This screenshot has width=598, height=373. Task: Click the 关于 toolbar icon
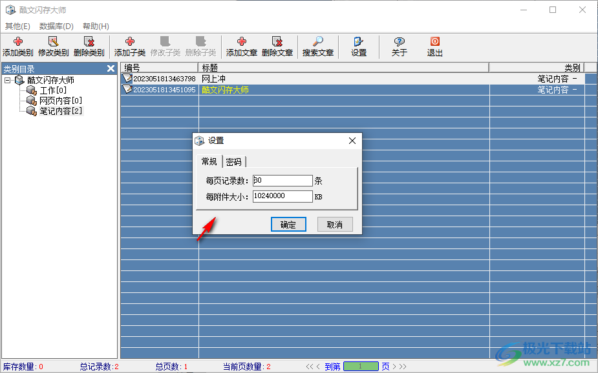400,47
